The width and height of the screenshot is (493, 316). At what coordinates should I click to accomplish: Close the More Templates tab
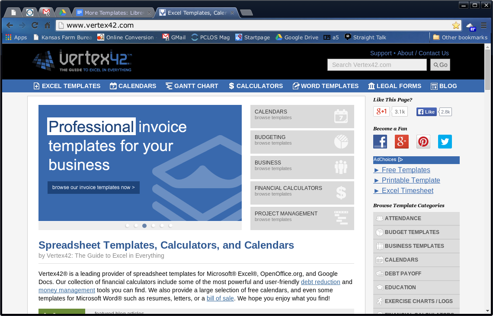tap(149, 13)
